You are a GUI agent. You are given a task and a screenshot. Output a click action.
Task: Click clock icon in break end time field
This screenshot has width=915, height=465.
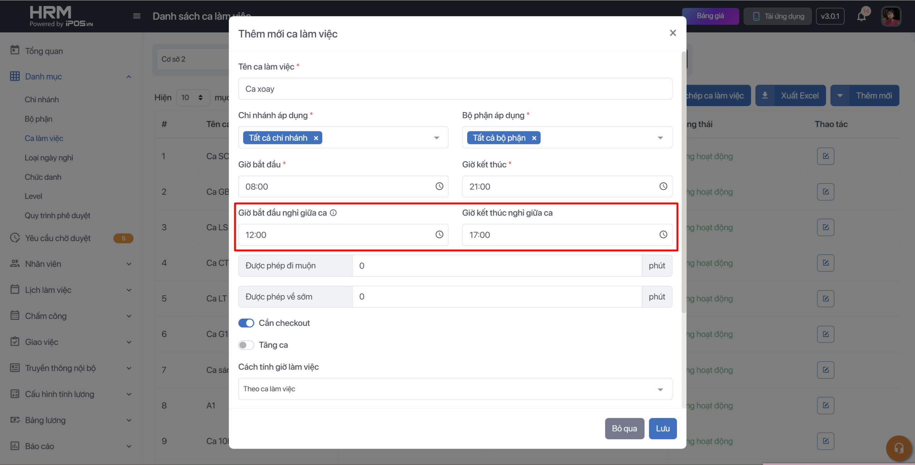click(x=663, y=235)
